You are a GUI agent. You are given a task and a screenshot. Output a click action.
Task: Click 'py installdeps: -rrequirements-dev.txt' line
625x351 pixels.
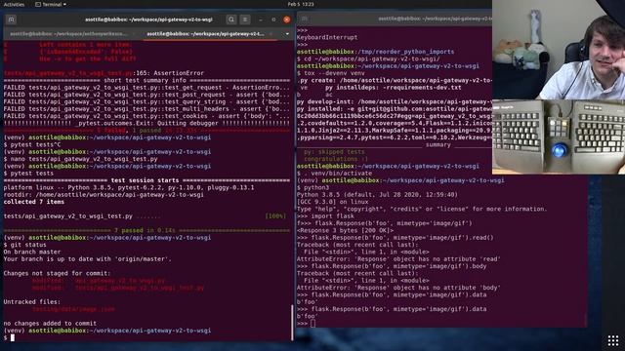[393, 87]
